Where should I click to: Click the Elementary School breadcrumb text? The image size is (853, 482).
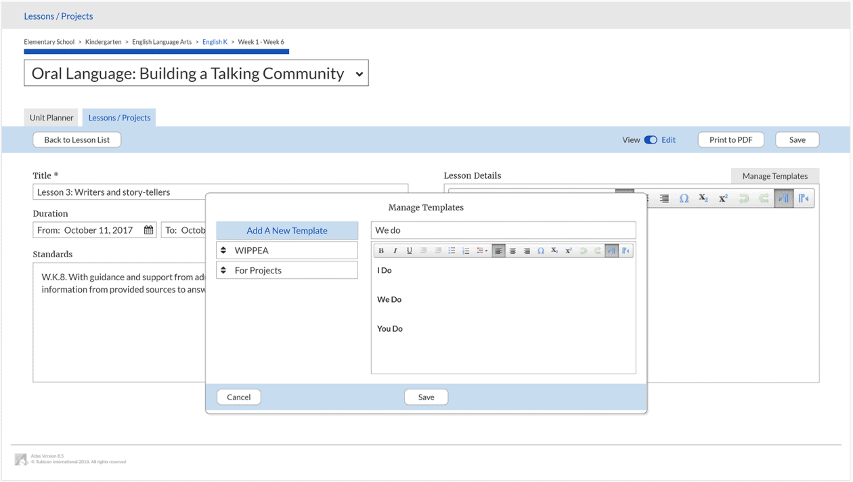coord(49,42)
